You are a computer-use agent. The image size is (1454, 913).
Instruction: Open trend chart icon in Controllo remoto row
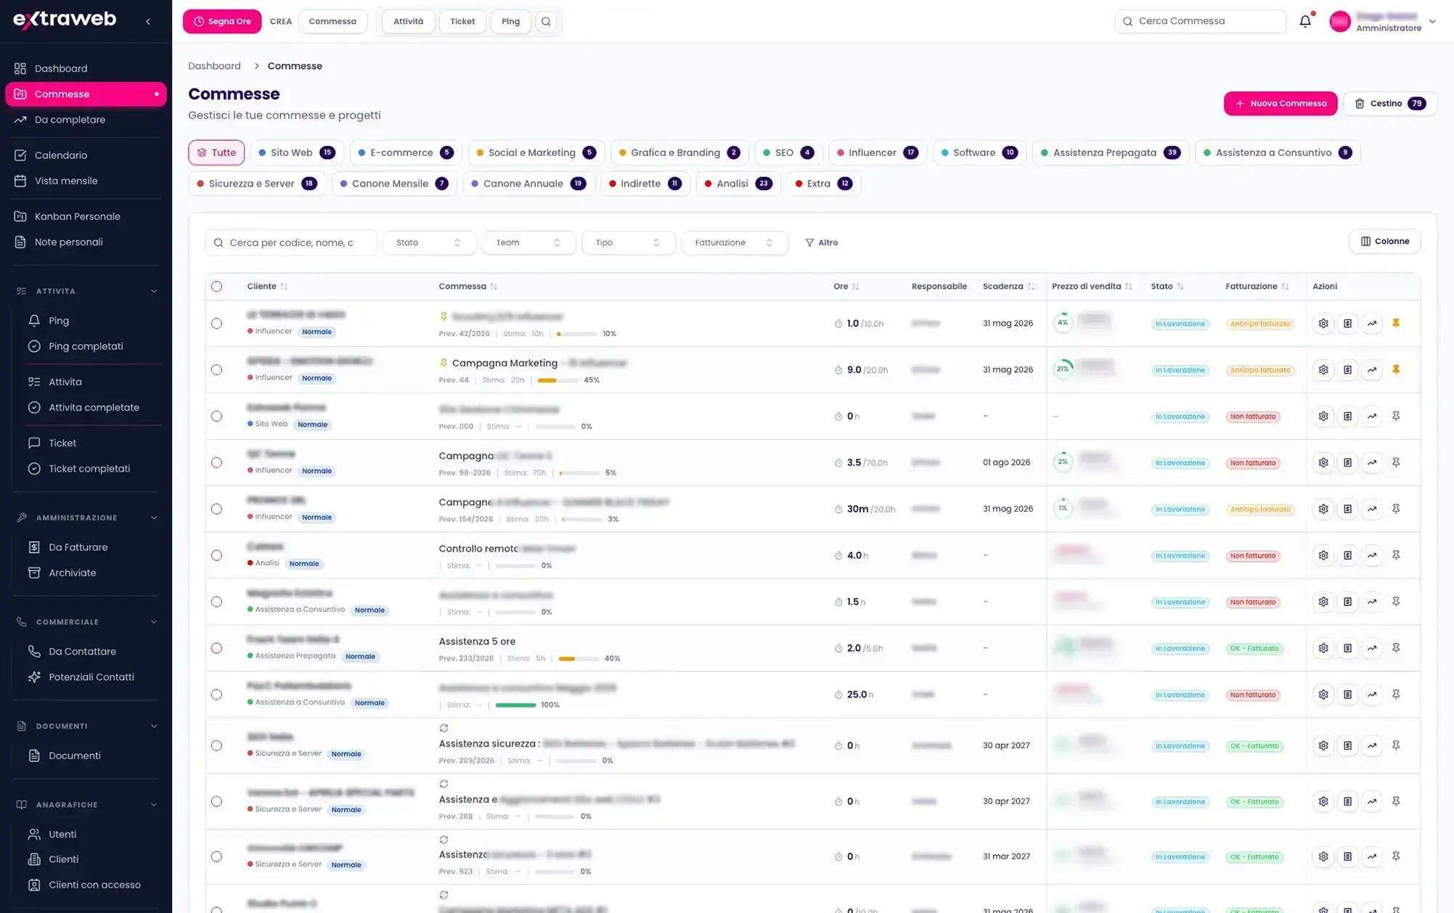point(1371,555)
